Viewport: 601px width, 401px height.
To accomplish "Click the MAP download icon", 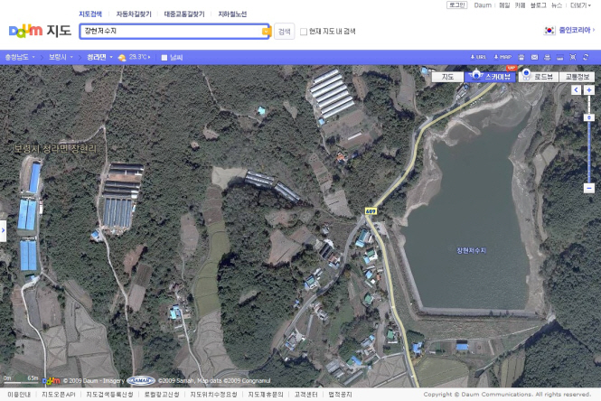I will click(x=502, y=57).
